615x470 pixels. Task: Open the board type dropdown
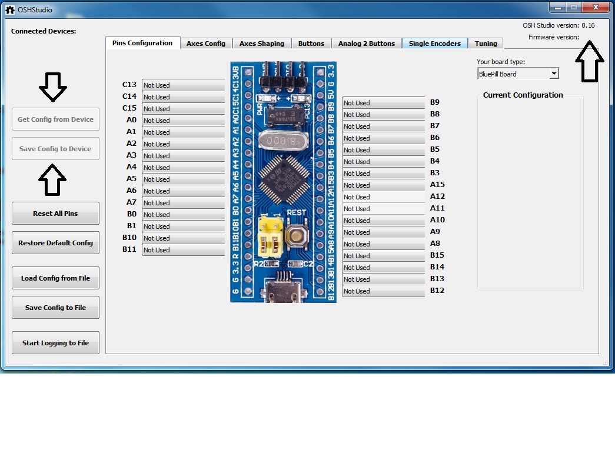[x=518, y=74]
